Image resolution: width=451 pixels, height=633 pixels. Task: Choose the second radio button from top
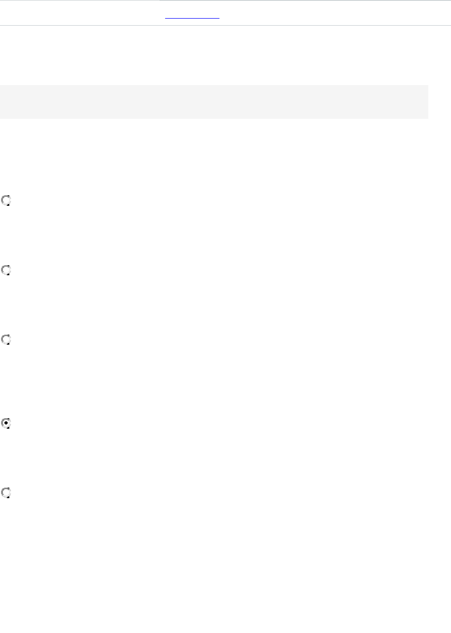pos(7,271)
